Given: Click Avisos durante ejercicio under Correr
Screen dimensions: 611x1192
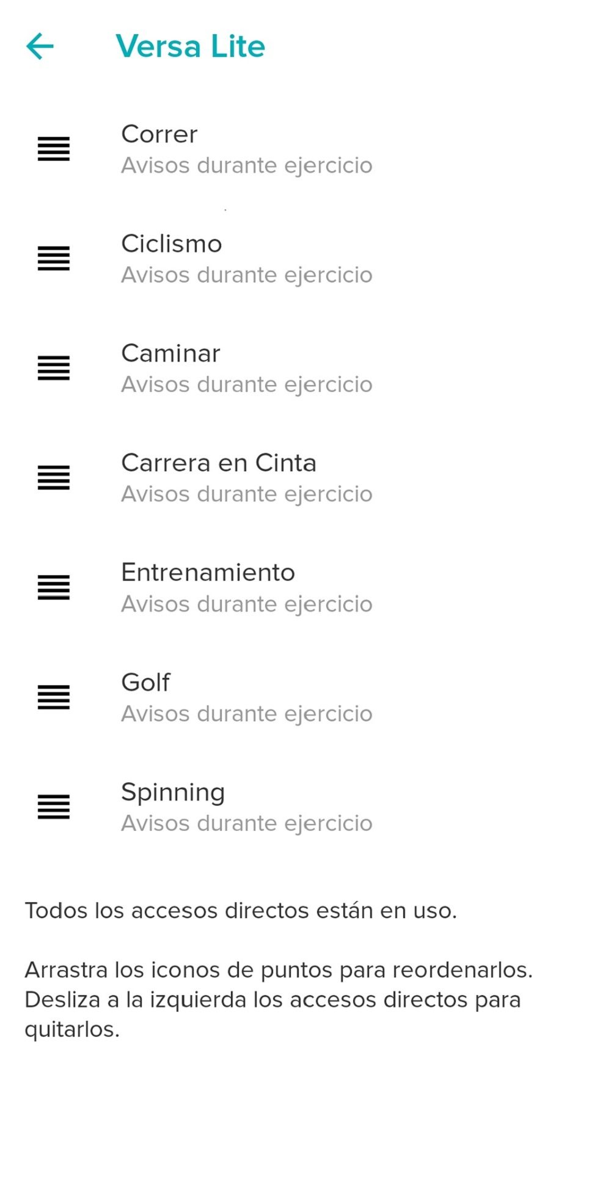Looking at the screenshot, I should pos(247,165).
